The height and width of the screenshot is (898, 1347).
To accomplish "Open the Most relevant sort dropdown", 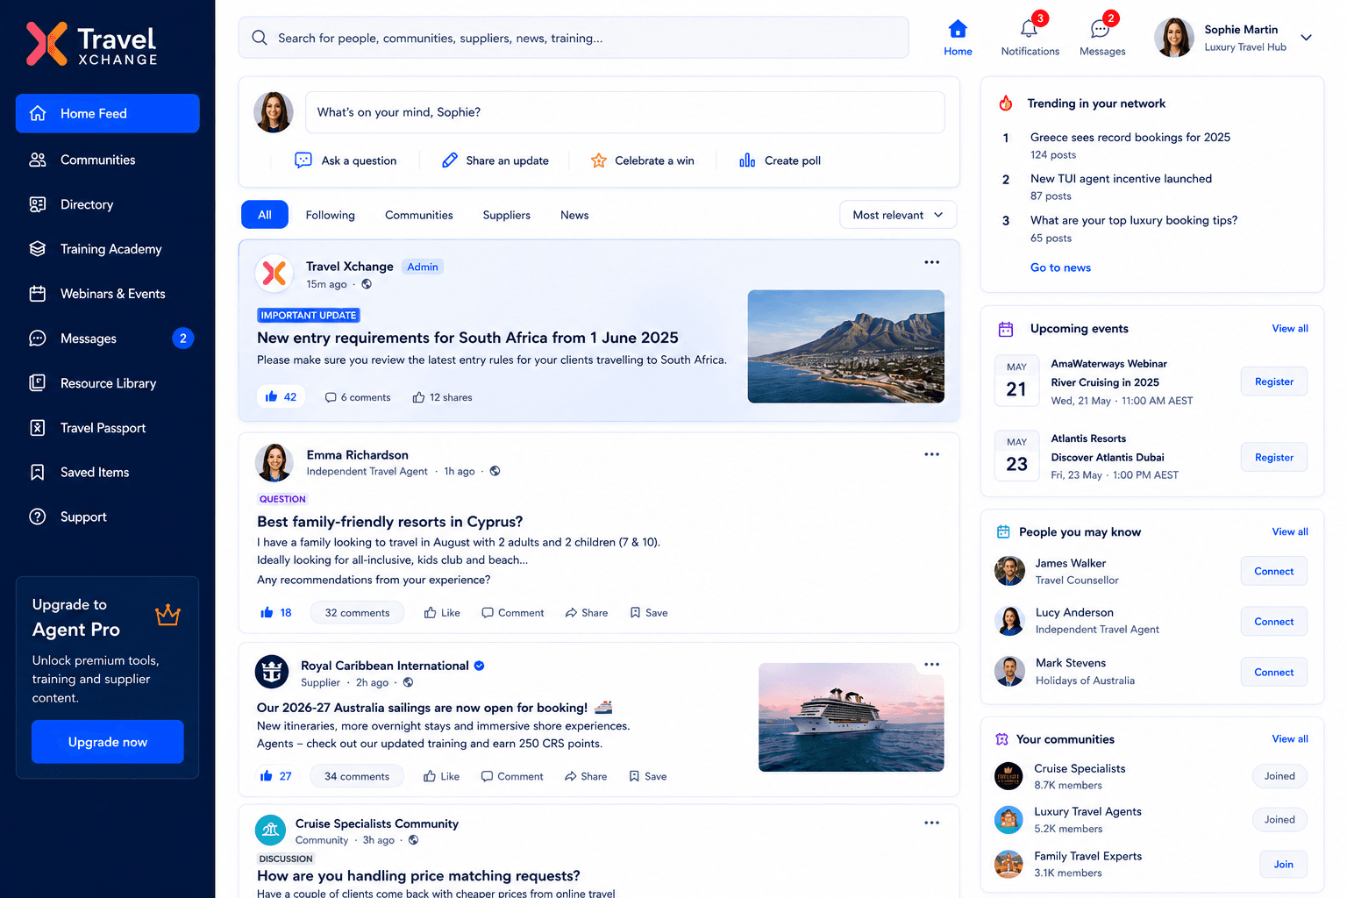I will (x=898, y=215).
